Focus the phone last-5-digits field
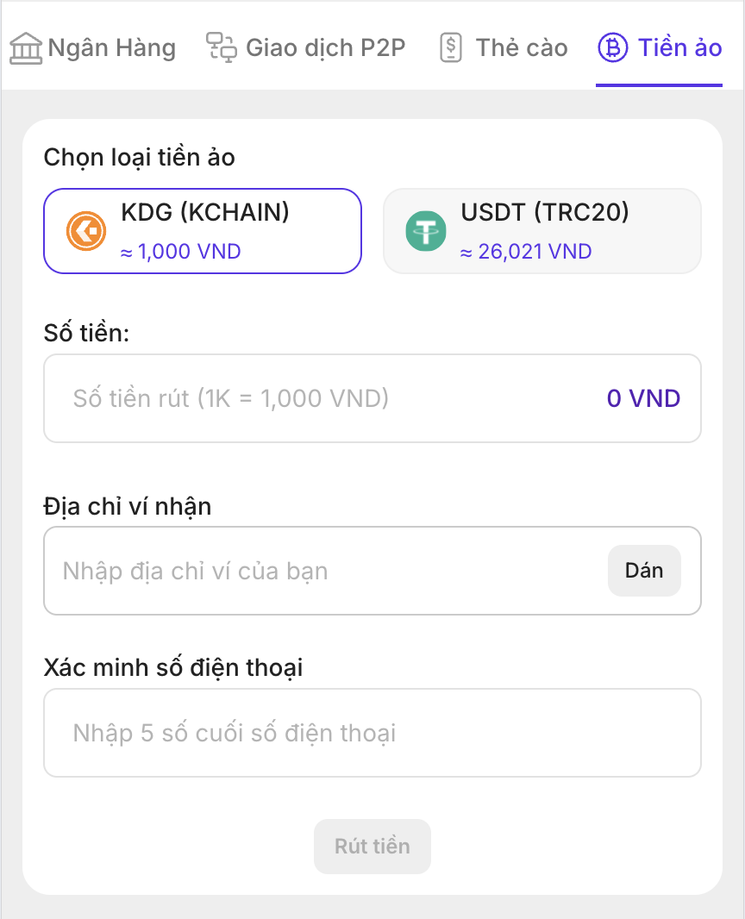 tap(372, 733)
